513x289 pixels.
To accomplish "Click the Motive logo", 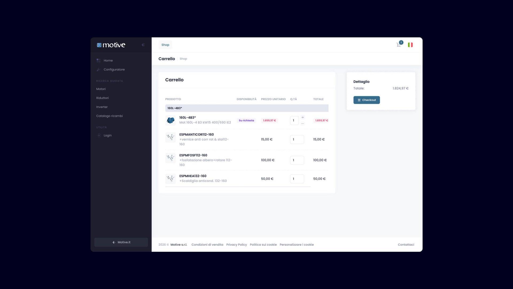I will click(x=111, y=45).
